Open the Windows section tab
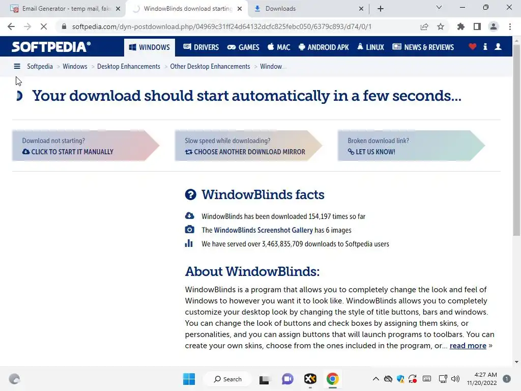 149,47
